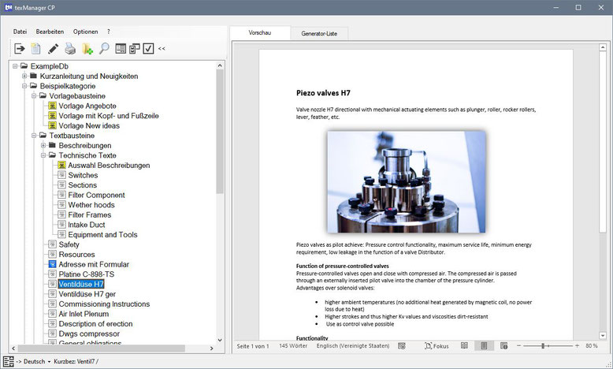Open the ? help menu
The image size is (613, 369).
(108, 32)
